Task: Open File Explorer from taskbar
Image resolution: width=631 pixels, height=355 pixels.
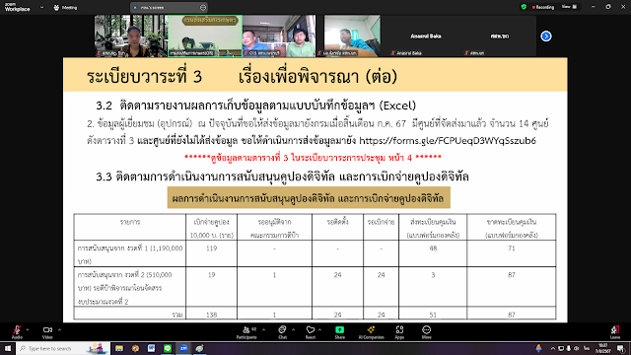Action: pyautogui.click(x=119, y=348)
